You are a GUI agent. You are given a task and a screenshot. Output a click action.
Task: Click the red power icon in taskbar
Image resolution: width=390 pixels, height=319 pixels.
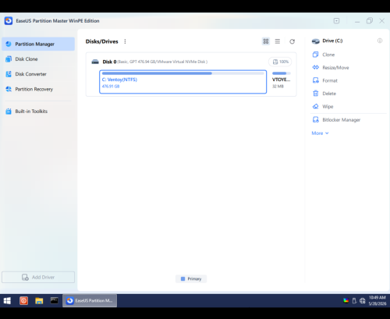pos(23,301)
